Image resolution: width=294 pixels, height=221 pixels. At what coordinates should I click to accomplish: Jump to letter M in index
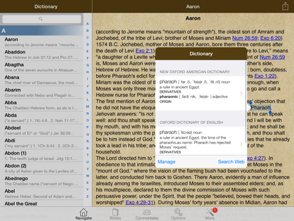pyautogui.click(x=88, y=106)
